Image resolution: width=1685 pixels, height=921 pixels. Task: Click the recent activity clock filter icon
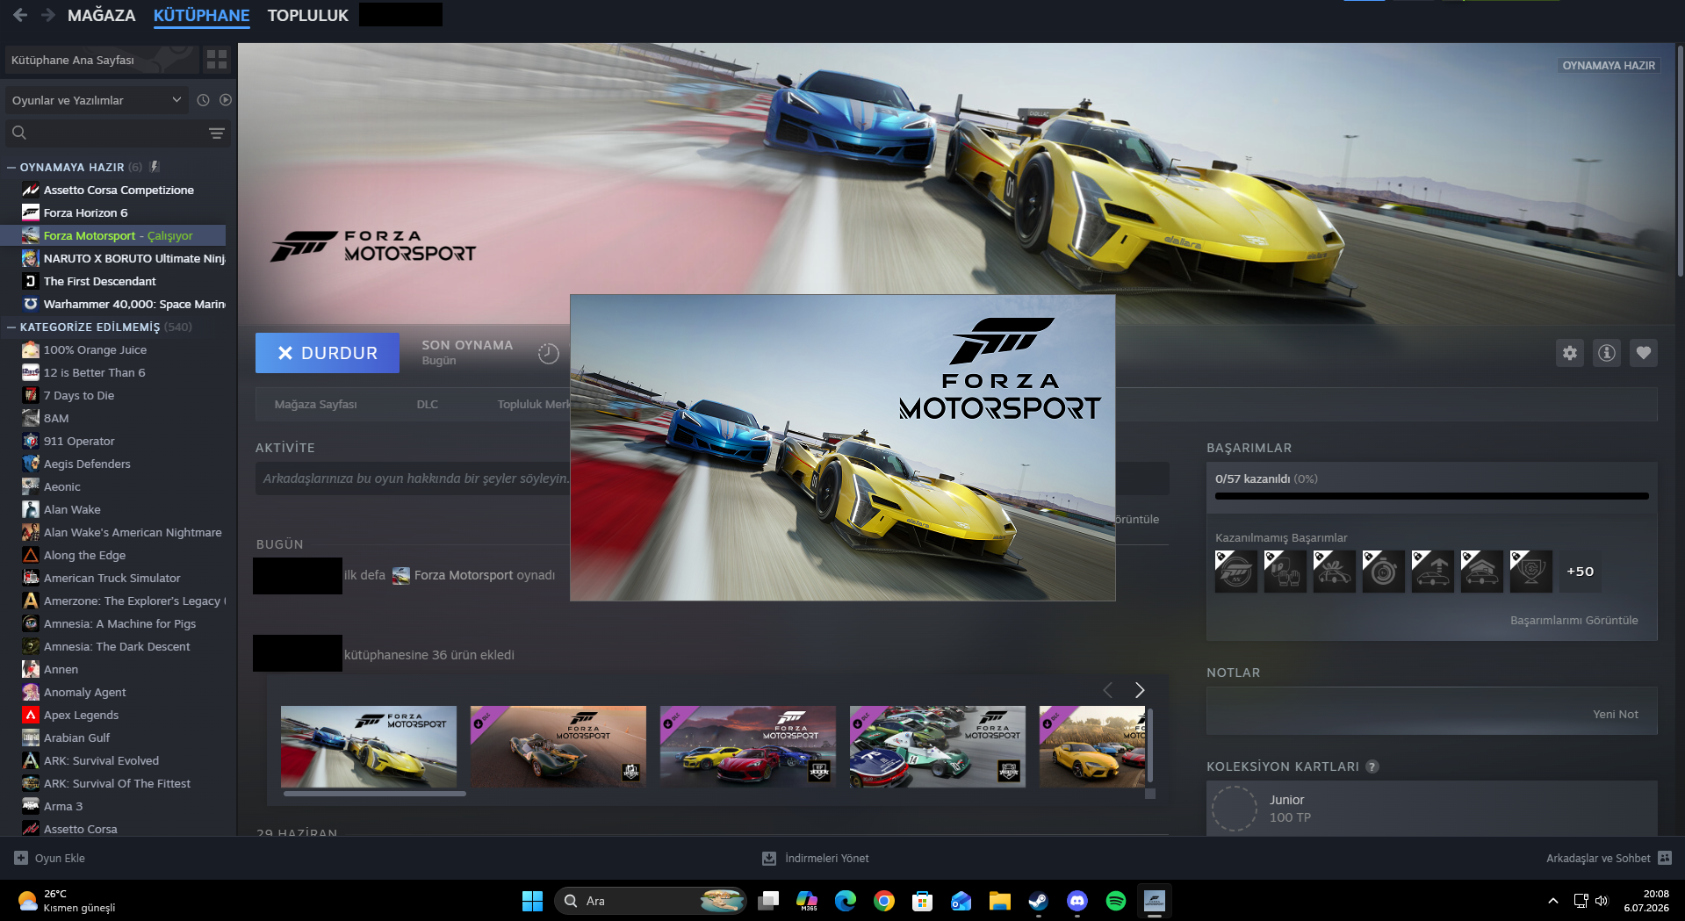tap(203, 100)
